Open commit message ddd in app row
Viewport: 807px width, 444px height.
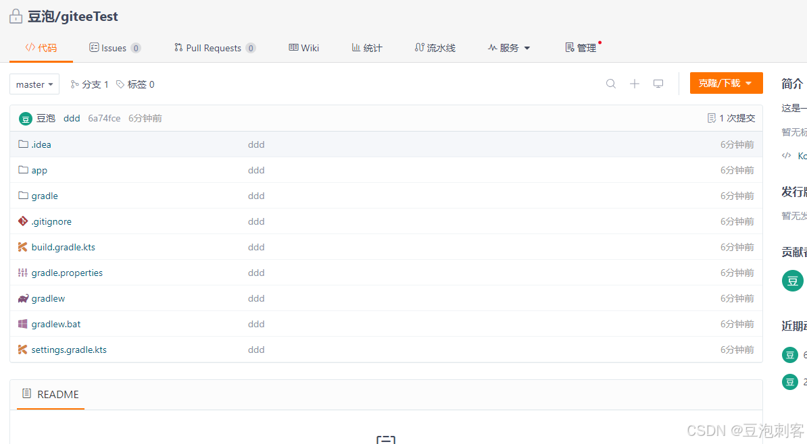coord(256,170)
